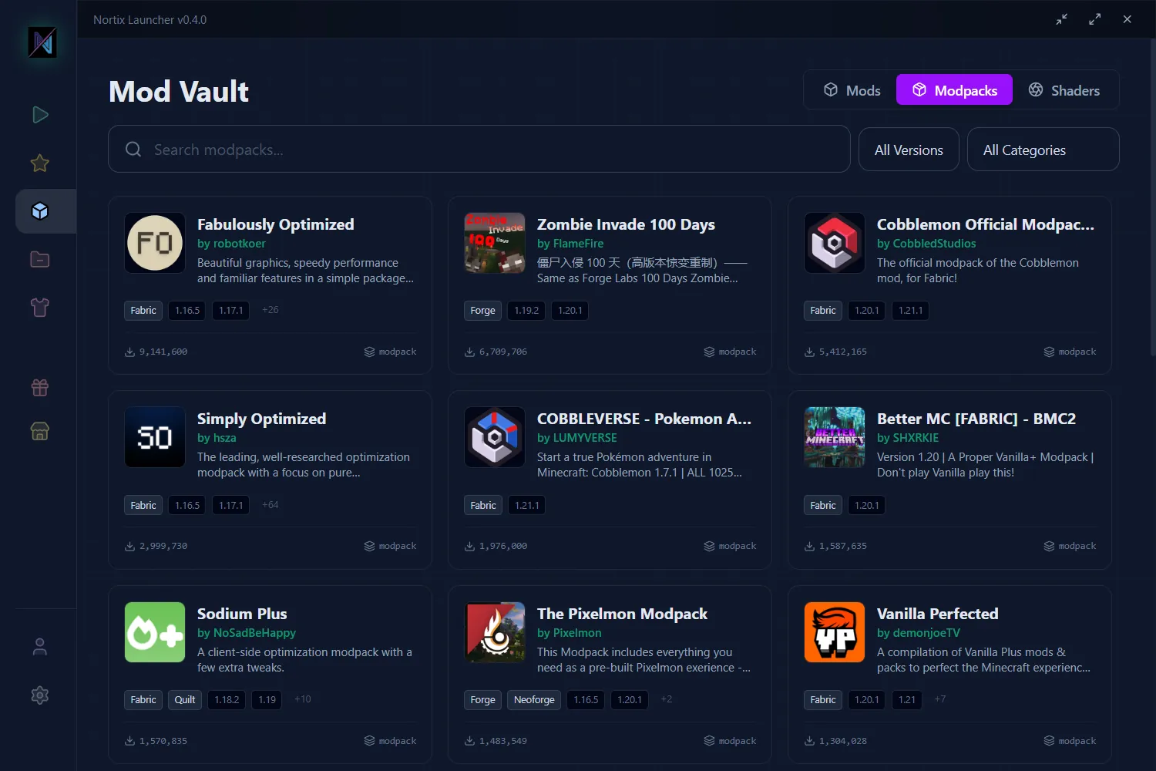Click the Sodium Plus thumbnail image
The width and height of the screenshot is (1156, 771).
pyautogui.click(x=155, y=632)
